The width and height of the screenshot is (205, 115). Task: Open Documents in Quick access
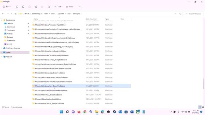point(11,30)
